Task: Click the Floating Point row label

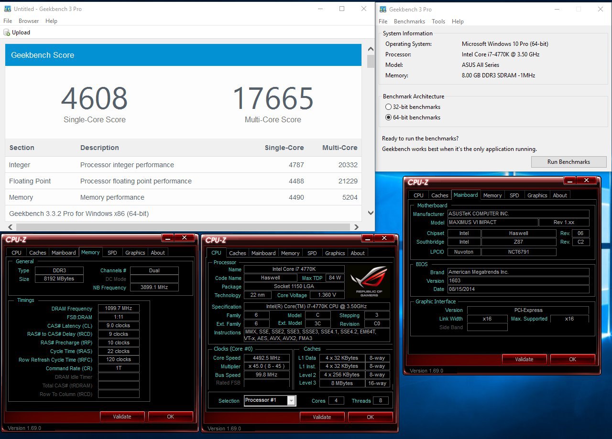Action: tap(30, 181)
